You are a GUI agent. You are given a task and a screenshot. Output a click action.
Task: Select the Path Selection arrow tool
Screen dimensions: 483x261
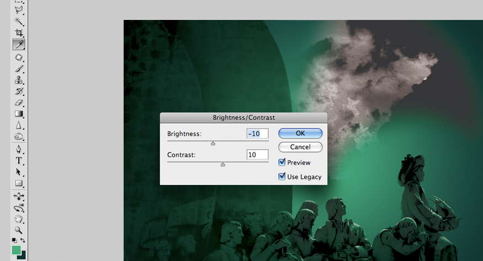(18, 172)
